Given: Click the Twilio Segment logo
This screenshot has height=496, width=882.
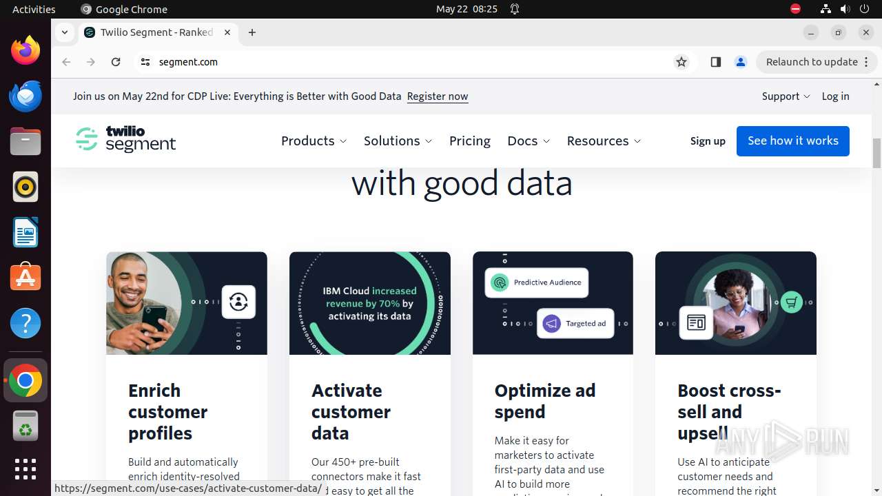Looking at the screenshot, I should tap(125, 139).
